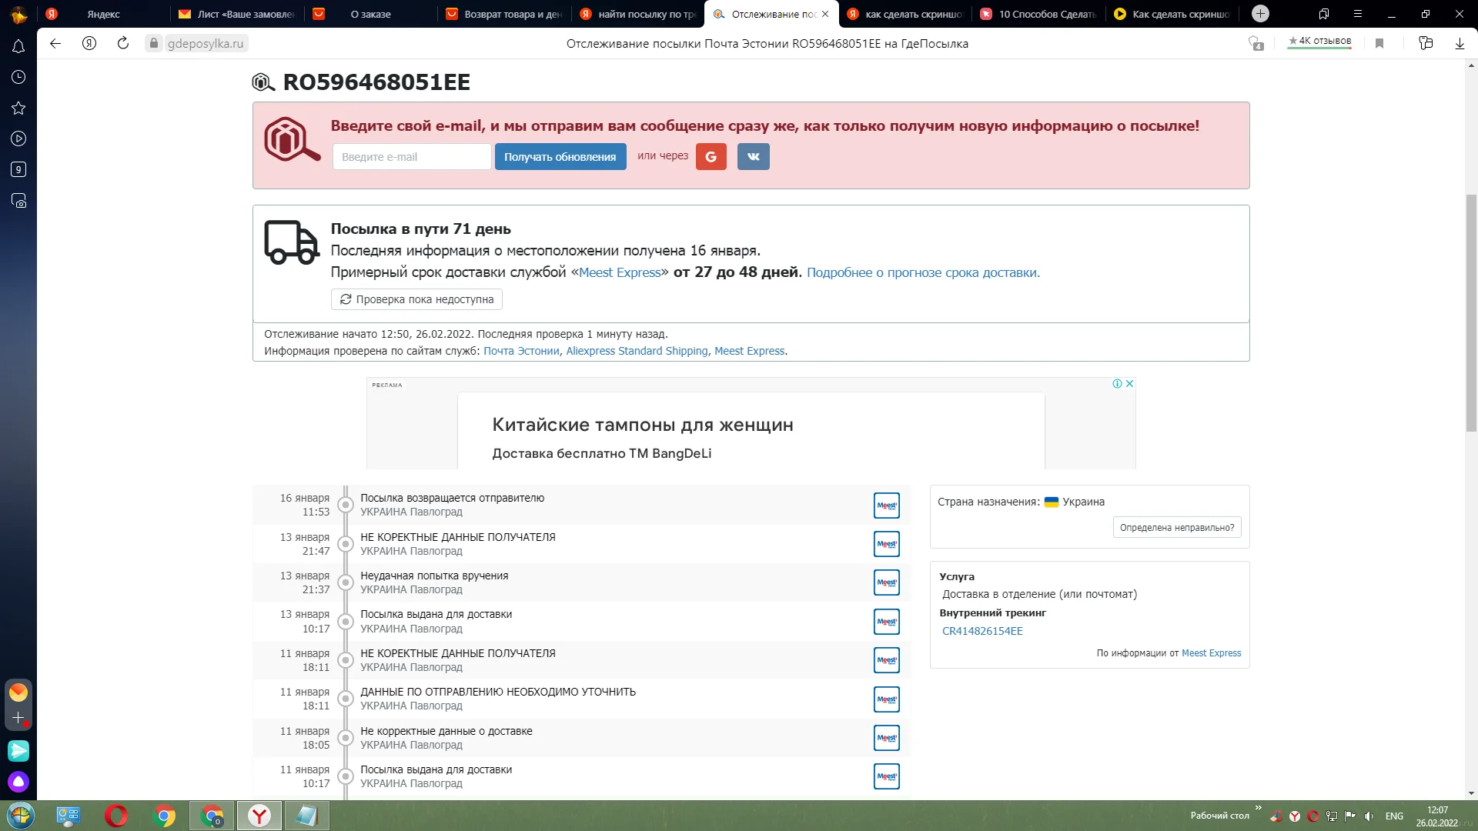The width and height of the screenshot is (1478, 831).
Task: Open notifications bell in browser sidebar
Action: click(18, 47)
